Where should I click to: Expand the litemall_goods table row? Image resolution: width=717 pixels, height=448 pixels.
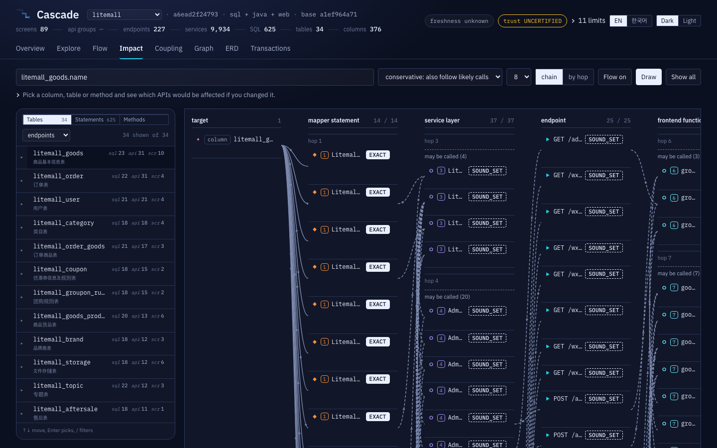[21, 157]
